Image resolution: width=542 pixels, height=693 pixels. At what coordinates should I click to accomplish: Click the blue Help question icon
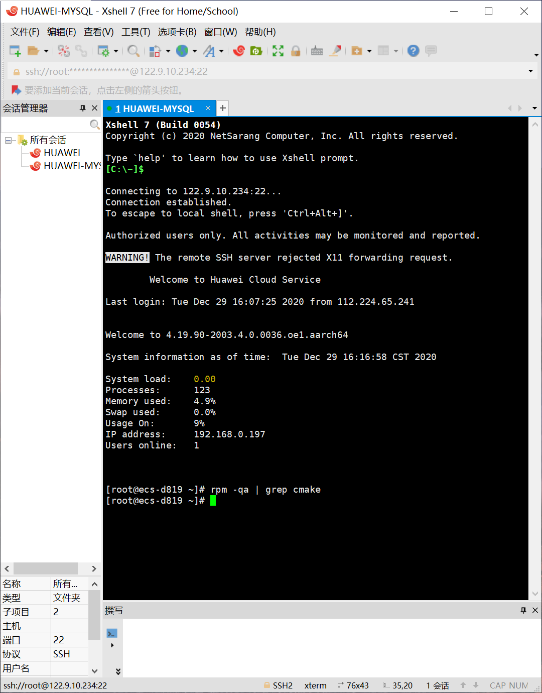tap(414, 51)
